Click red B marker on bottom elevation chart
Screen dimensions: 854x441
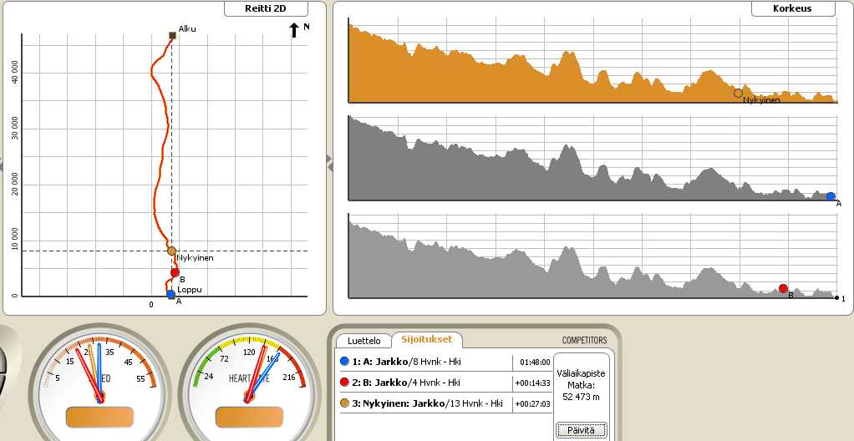pyautogui.click(x=783, y=288)
